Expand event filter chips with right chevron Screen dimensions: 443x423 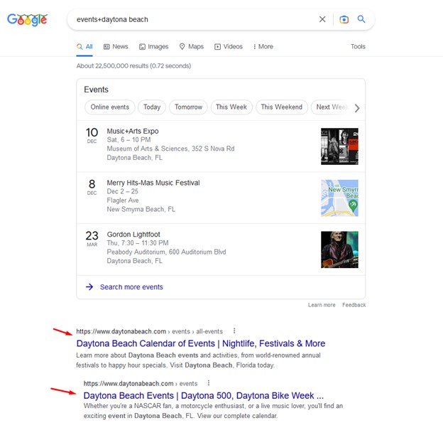(x=357, y=108)
